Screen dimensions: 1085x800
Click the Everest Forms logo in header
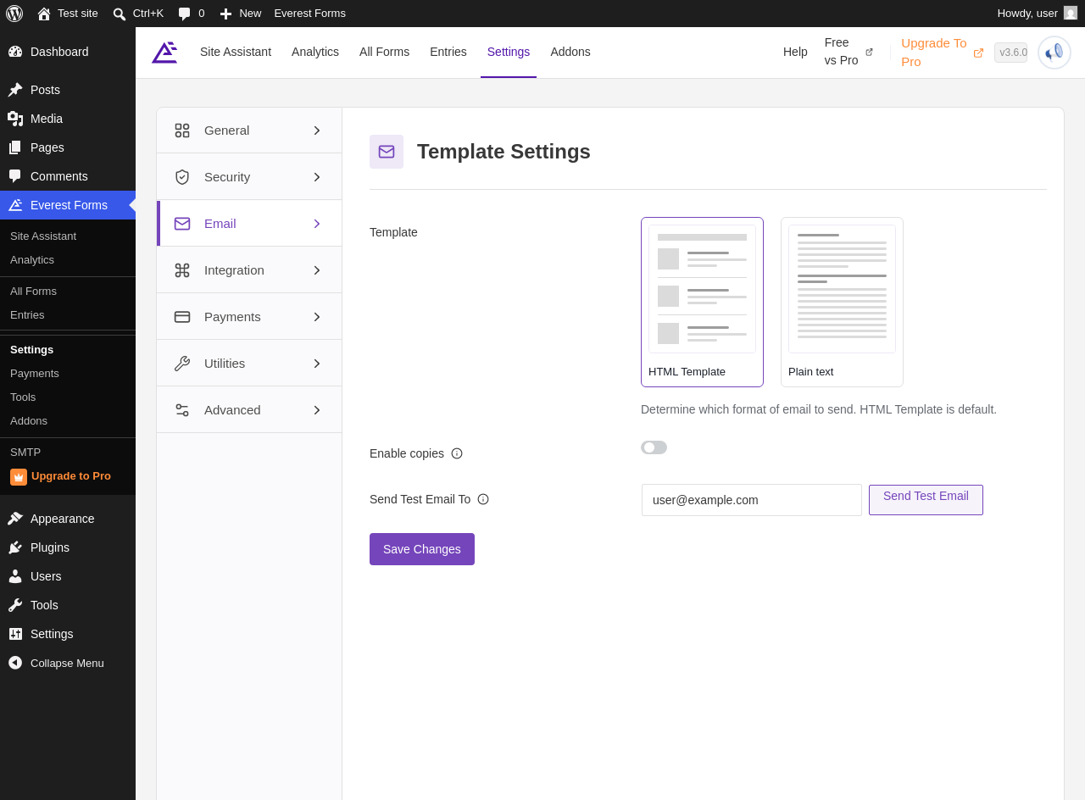click(164, 53)
